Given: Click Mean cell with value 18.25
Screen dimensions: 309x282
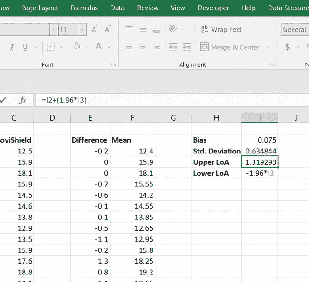Looking at the screenshot, I should 132,261.
